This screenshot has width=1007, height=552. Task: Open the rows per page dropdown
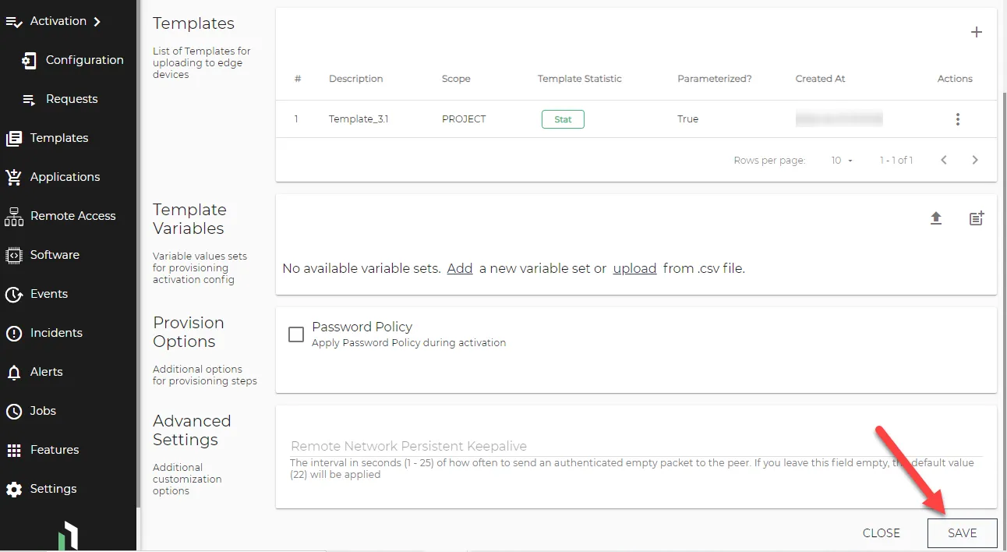pyautogui.click(x=842, y=161)
